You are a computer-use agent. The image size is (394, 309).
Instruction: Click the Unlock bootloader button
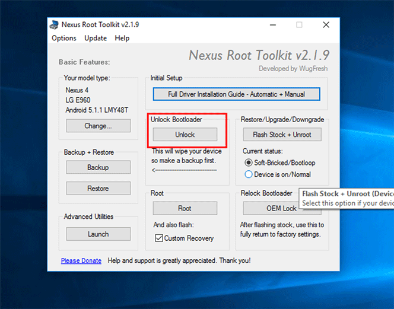pyautogui.click(x=185, y=135)
